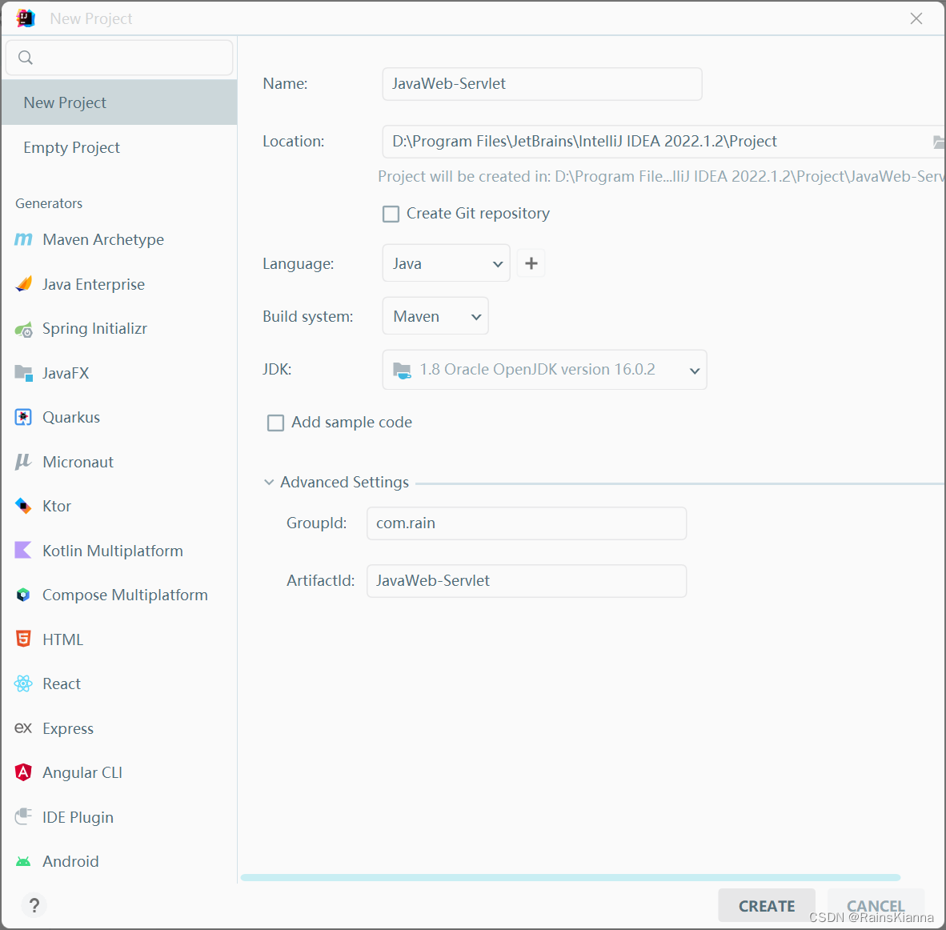Click the Generators section label
Viewport: 946px width, 930px height.
(x=49, y=203)
